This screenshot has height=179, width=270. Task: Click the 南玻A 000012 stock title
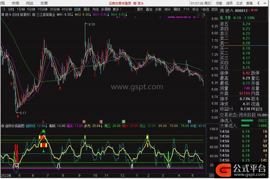tap(234, 11)
